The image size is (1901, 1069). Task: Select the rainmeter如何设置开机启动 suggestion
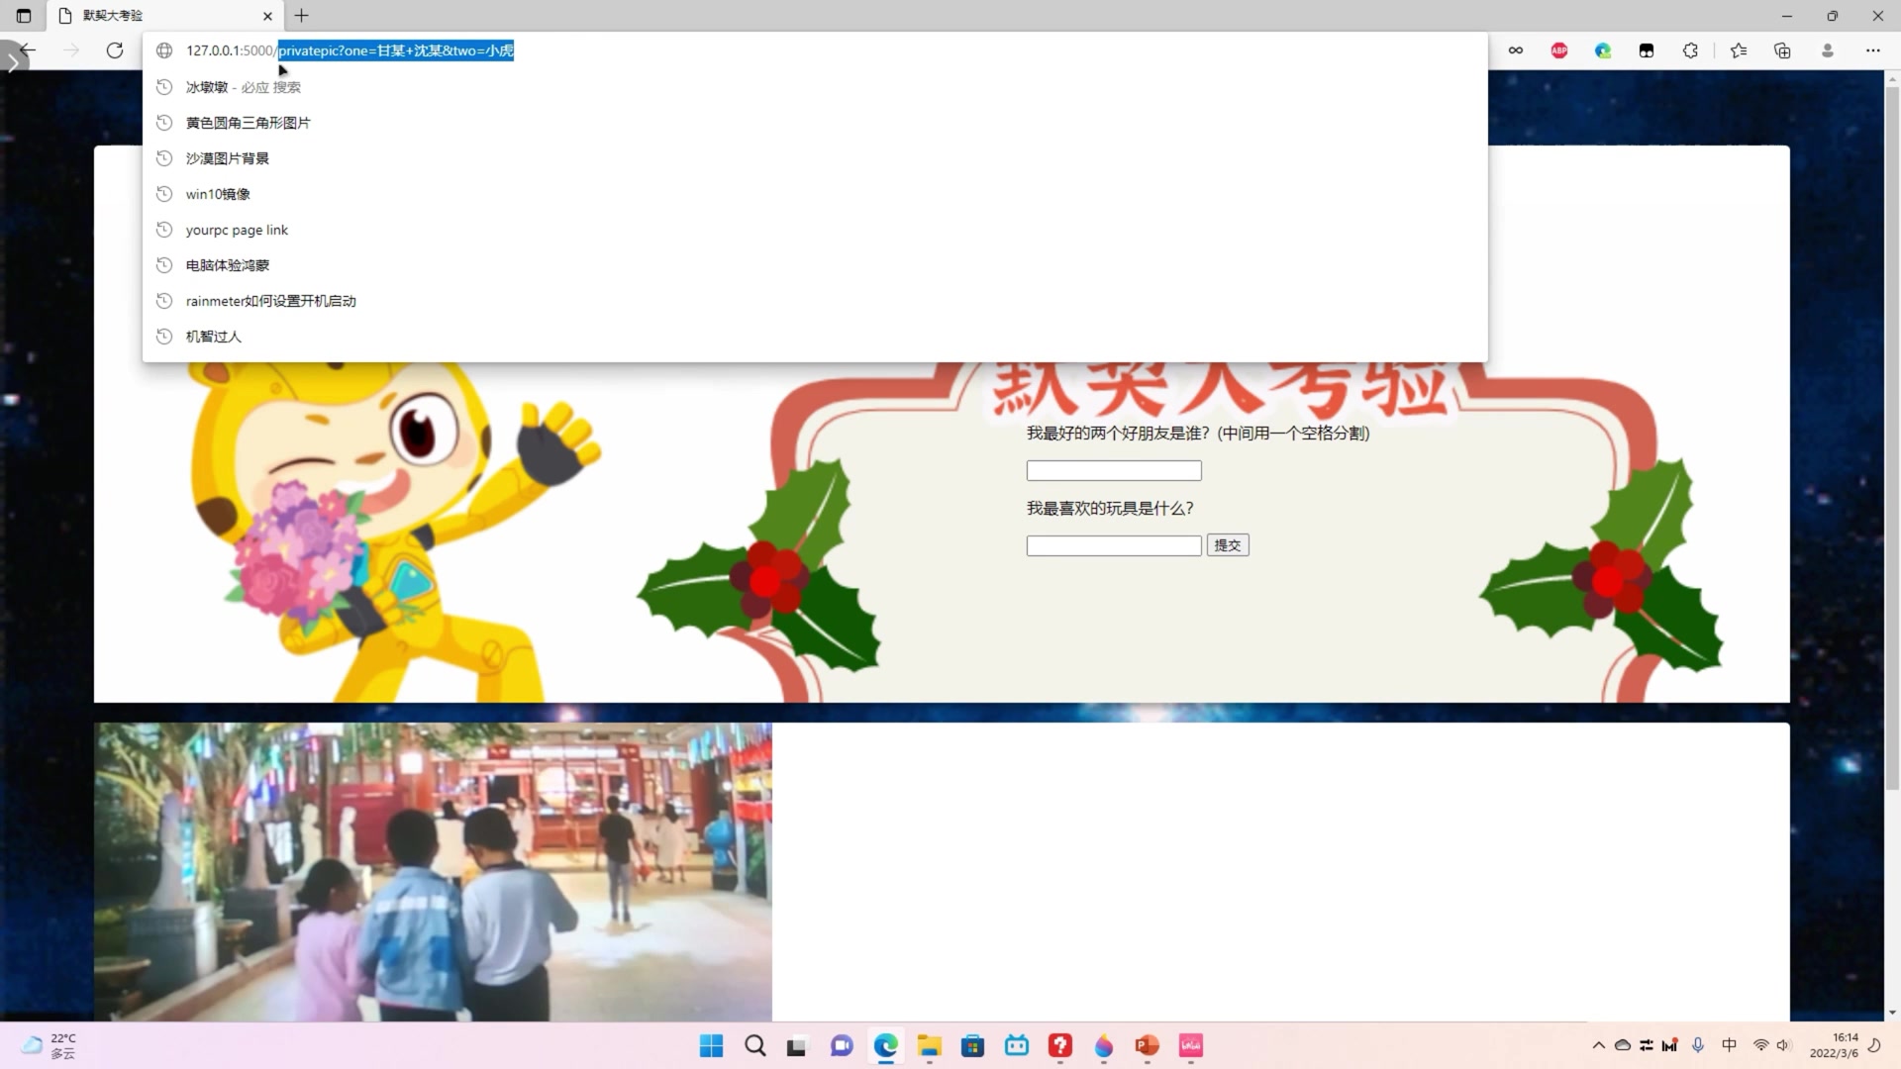coord(815,301)
